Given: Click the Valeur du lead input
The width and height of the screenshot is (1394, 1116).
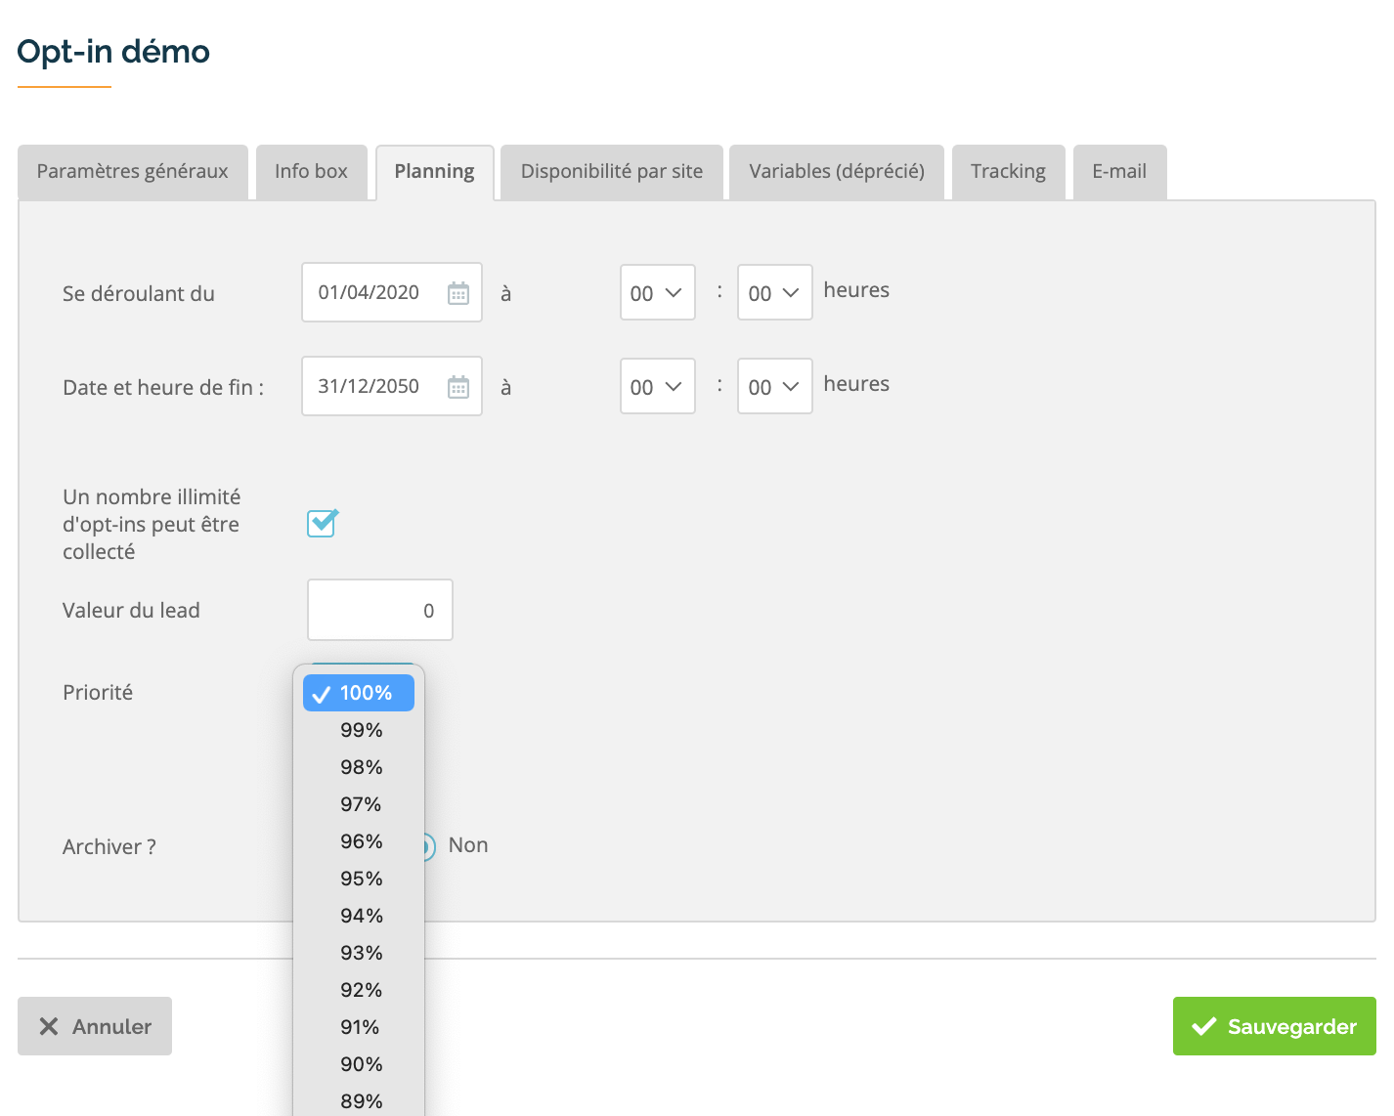Looking at the screenshot, I should coord(380,610).
